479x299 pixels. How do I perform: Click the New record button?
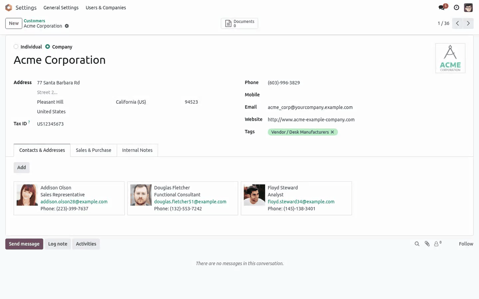pyautogui.click(x=14, y=23)
